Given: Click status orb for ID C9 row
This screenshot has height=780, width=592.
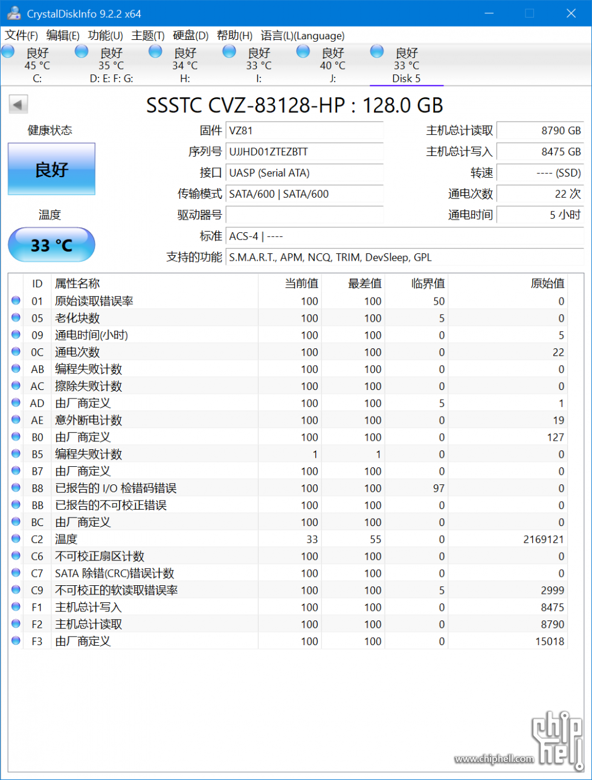Looking at the screenshot, I should [16, 589].
